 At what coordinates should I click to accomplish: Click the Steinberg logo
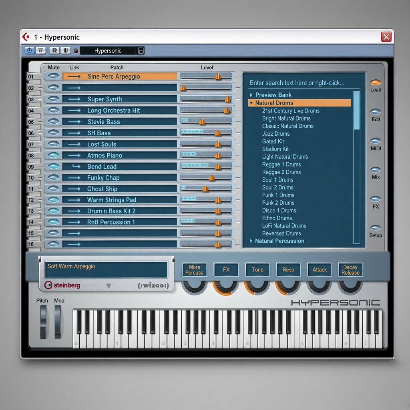point(62,285)
